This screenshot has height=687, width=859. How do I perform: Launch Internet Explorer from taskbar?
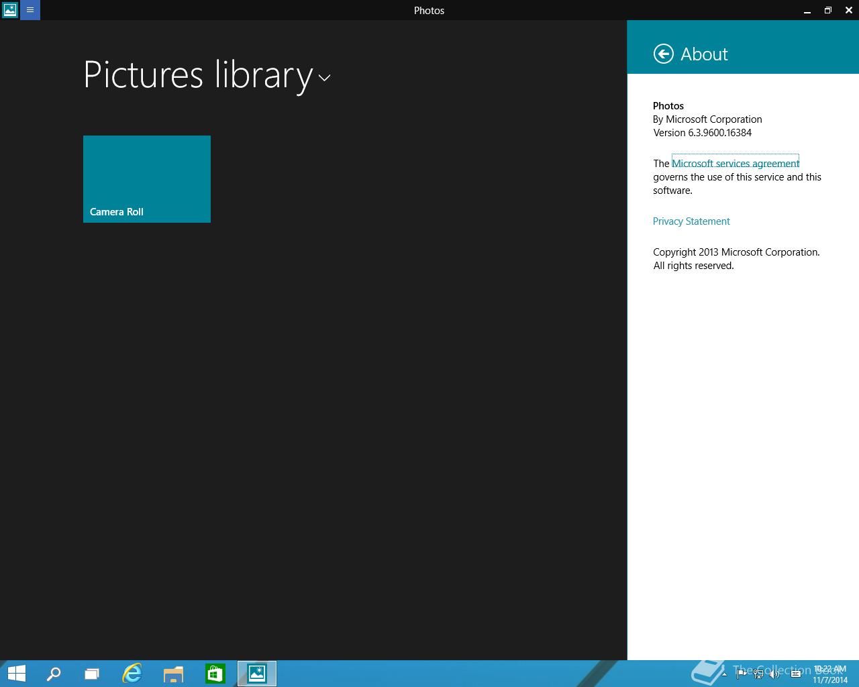(x=132, y=674)
